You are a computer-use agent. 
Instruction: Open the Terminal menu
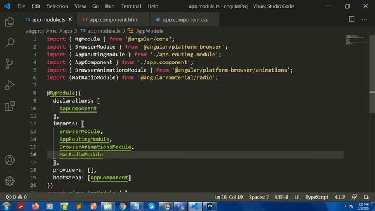click(x=131, y=6)
